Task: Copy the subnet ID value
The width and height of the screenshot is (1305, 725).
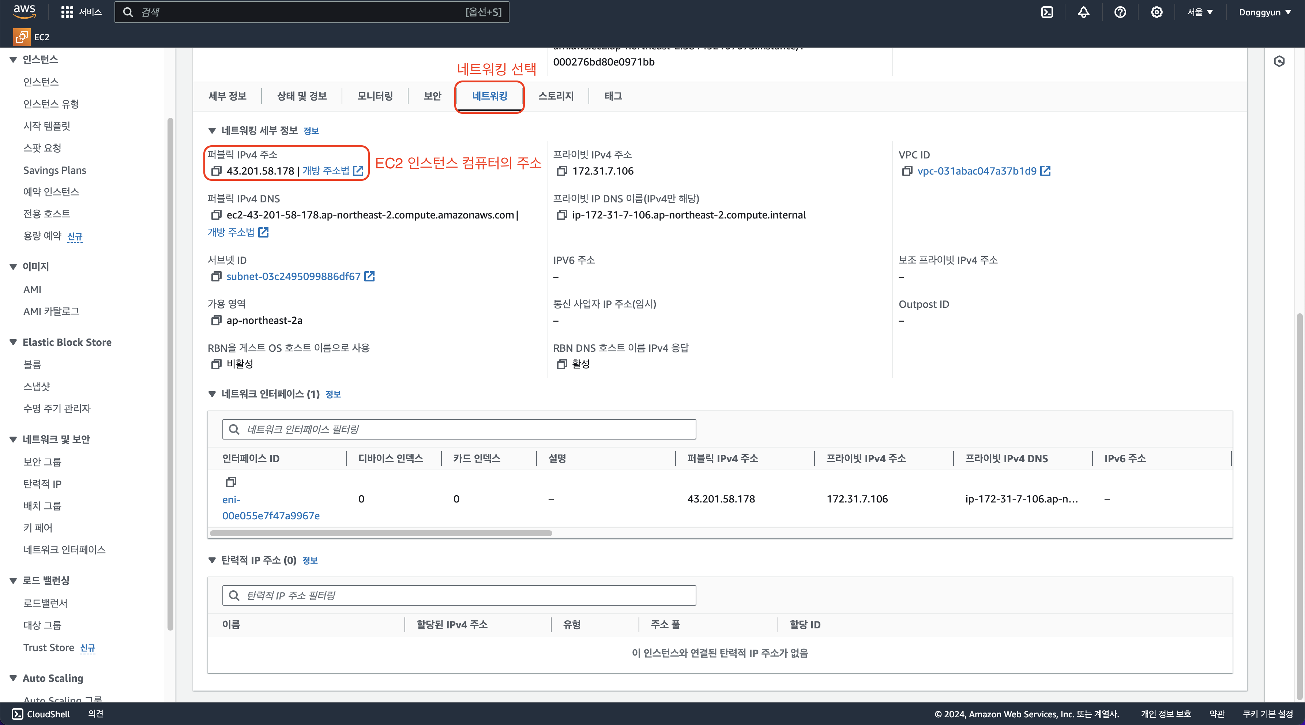Action: tap(216, 276)
